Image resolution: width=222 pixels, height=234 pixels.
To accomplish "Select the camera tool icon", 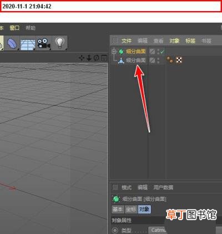I will [44, 43].
